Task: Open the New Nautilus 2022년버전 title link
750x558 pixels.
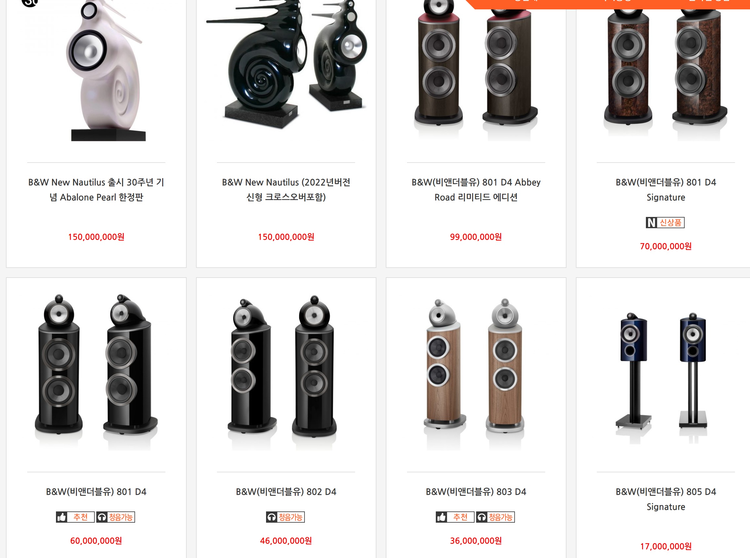Action: pos(286,189)
